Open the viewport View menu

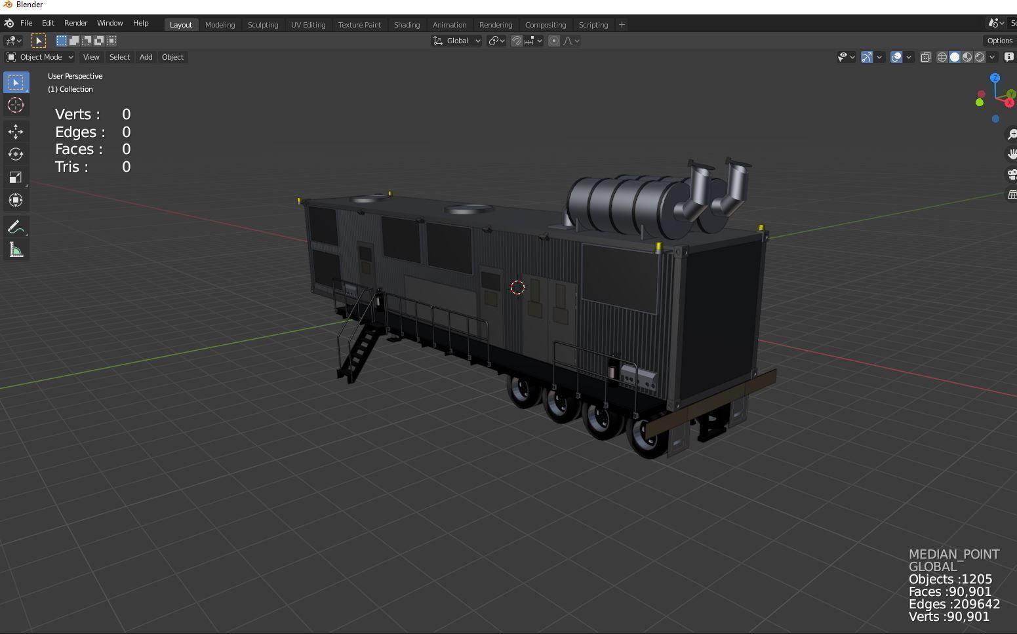pos(91,57)
